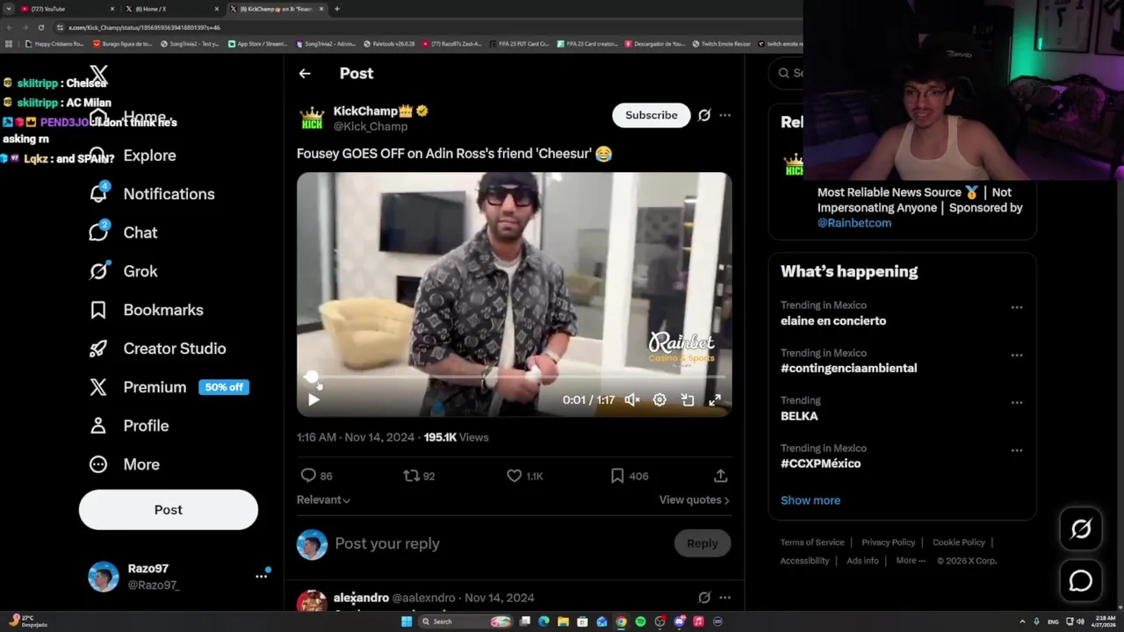
Task: Reload the page with the refresh button
Action: (40, 27)
